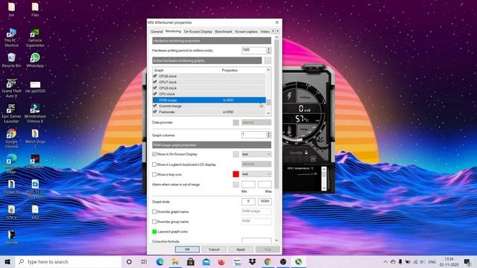The image size is (477, 268).
Task: Open WhatsApp desktop icon
Action: coord(35,60)
